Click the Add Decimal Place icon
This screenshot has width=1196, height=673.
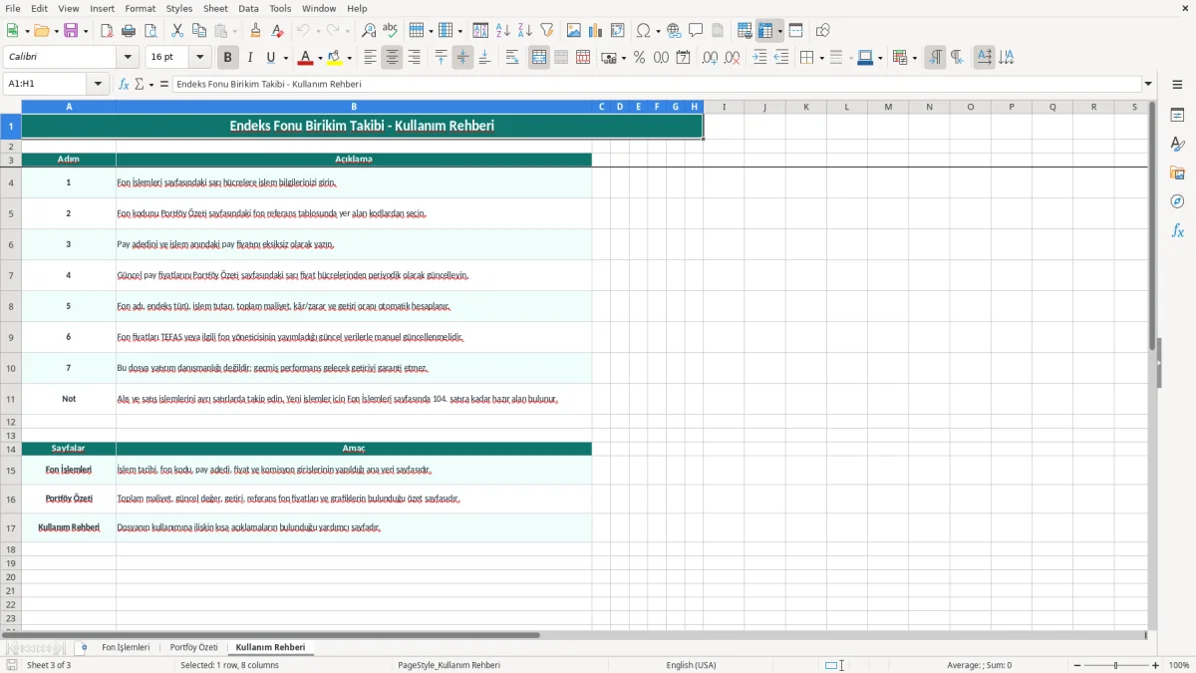(x=710, y=58)
